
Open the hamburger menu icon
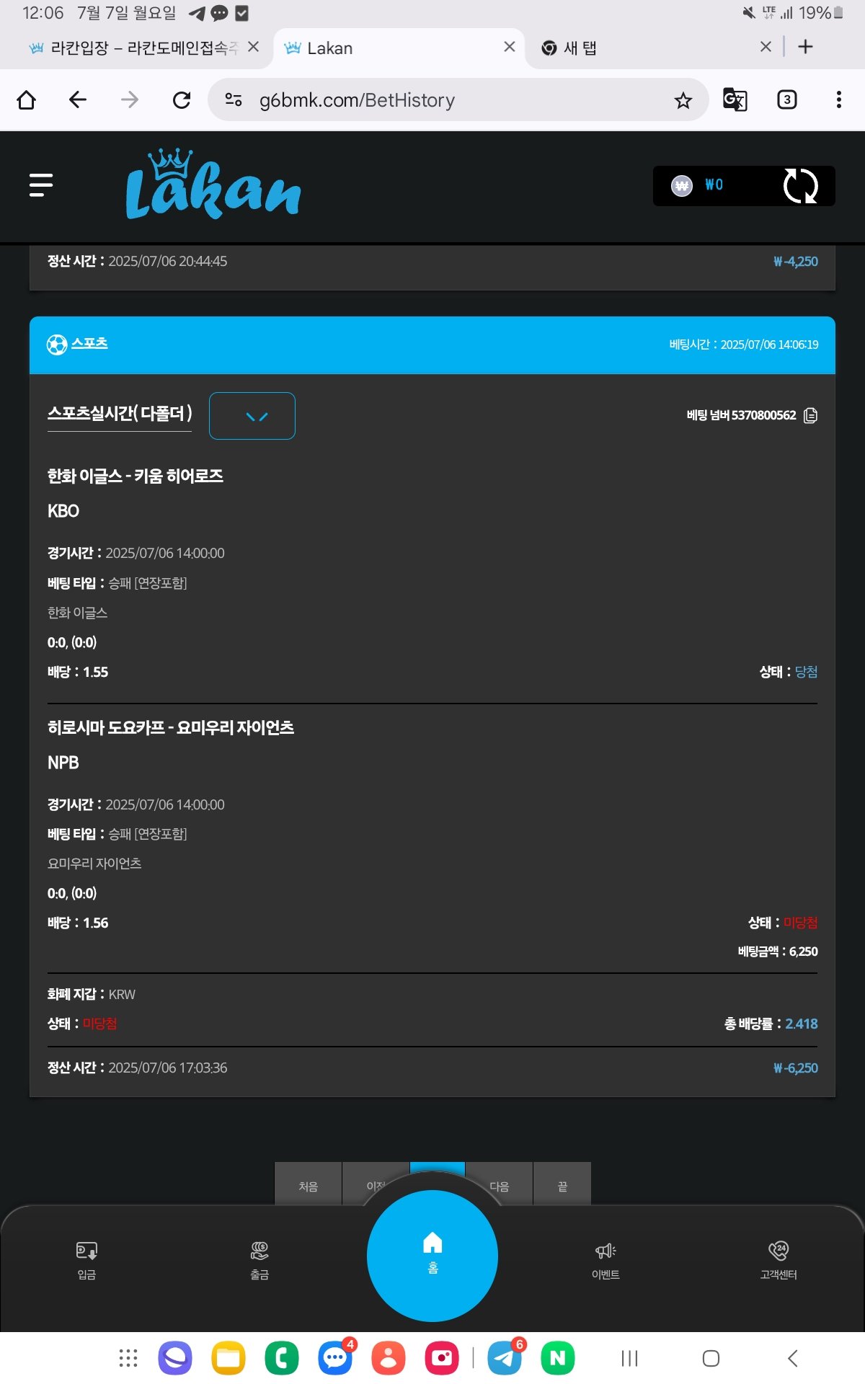(x=41, y=185)
